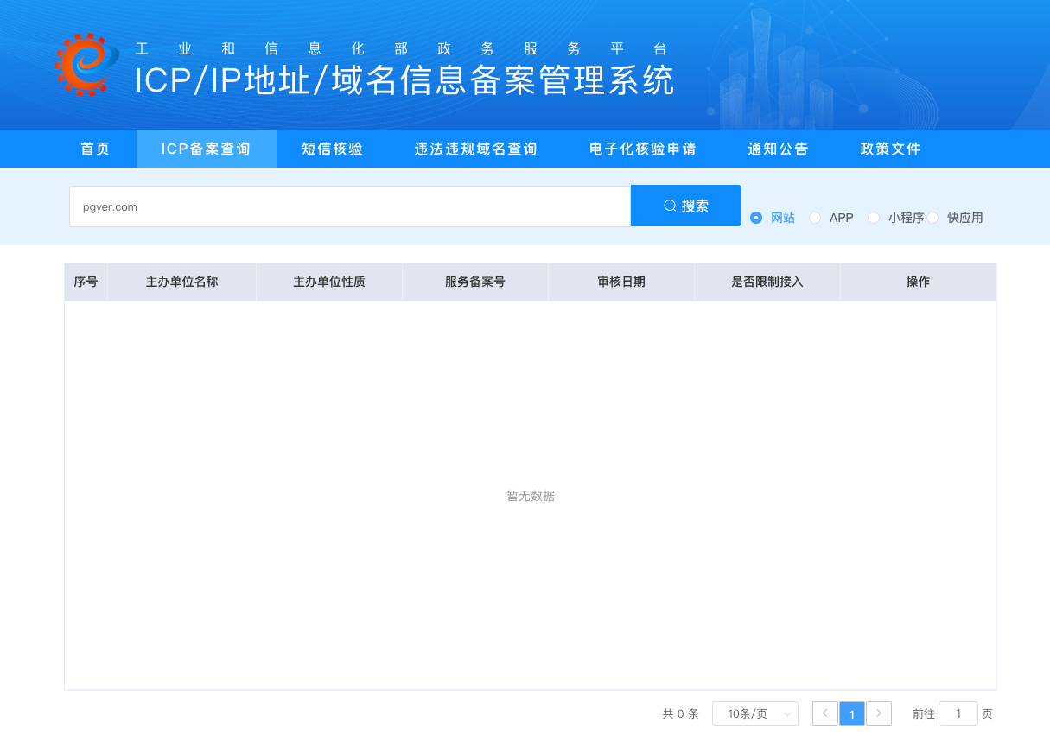Viewport: 1050px width, 742px height.
Task: Select the 网站 radio button
Action: (756, 218)
